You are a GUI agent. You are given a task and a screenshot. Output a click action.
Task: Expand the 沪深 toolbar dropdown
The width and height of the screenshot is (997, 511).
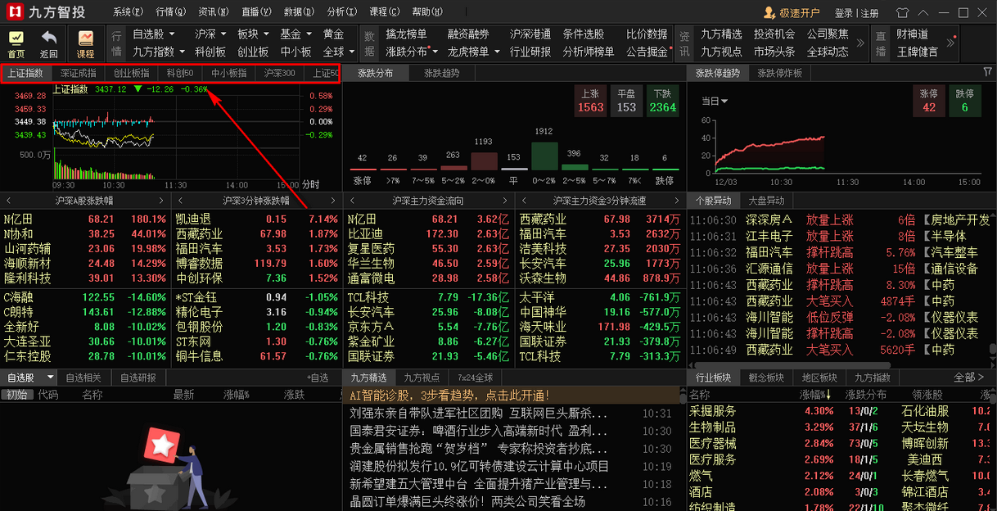click(x=222, y=34)
